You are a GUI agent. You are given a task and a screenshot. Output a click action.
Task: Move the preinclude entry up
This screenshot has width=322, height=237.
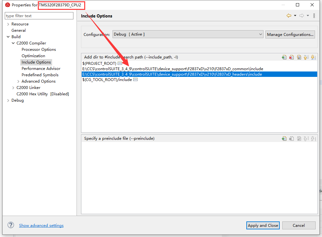coord(306,139)
